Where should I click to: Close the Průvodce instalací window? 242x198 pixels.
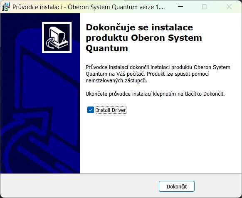(229, 7)
